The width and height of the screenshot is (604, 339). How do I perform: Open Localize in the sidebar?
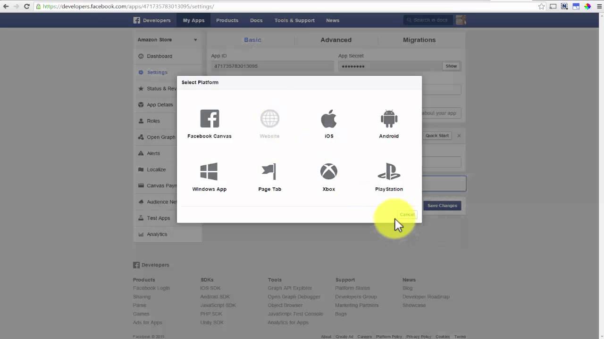click(x=156, y=169)
